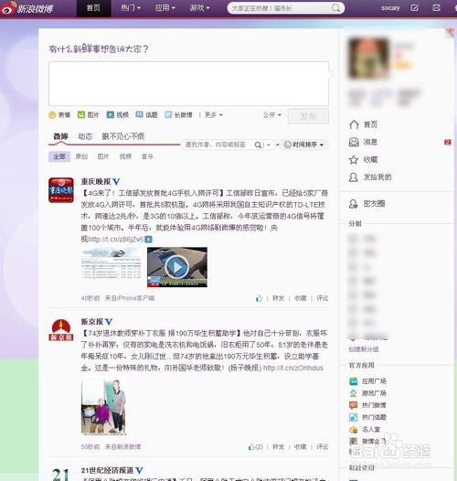Select the 全部 filter
Screen dimensions: 457x481
tap(59, 156)
